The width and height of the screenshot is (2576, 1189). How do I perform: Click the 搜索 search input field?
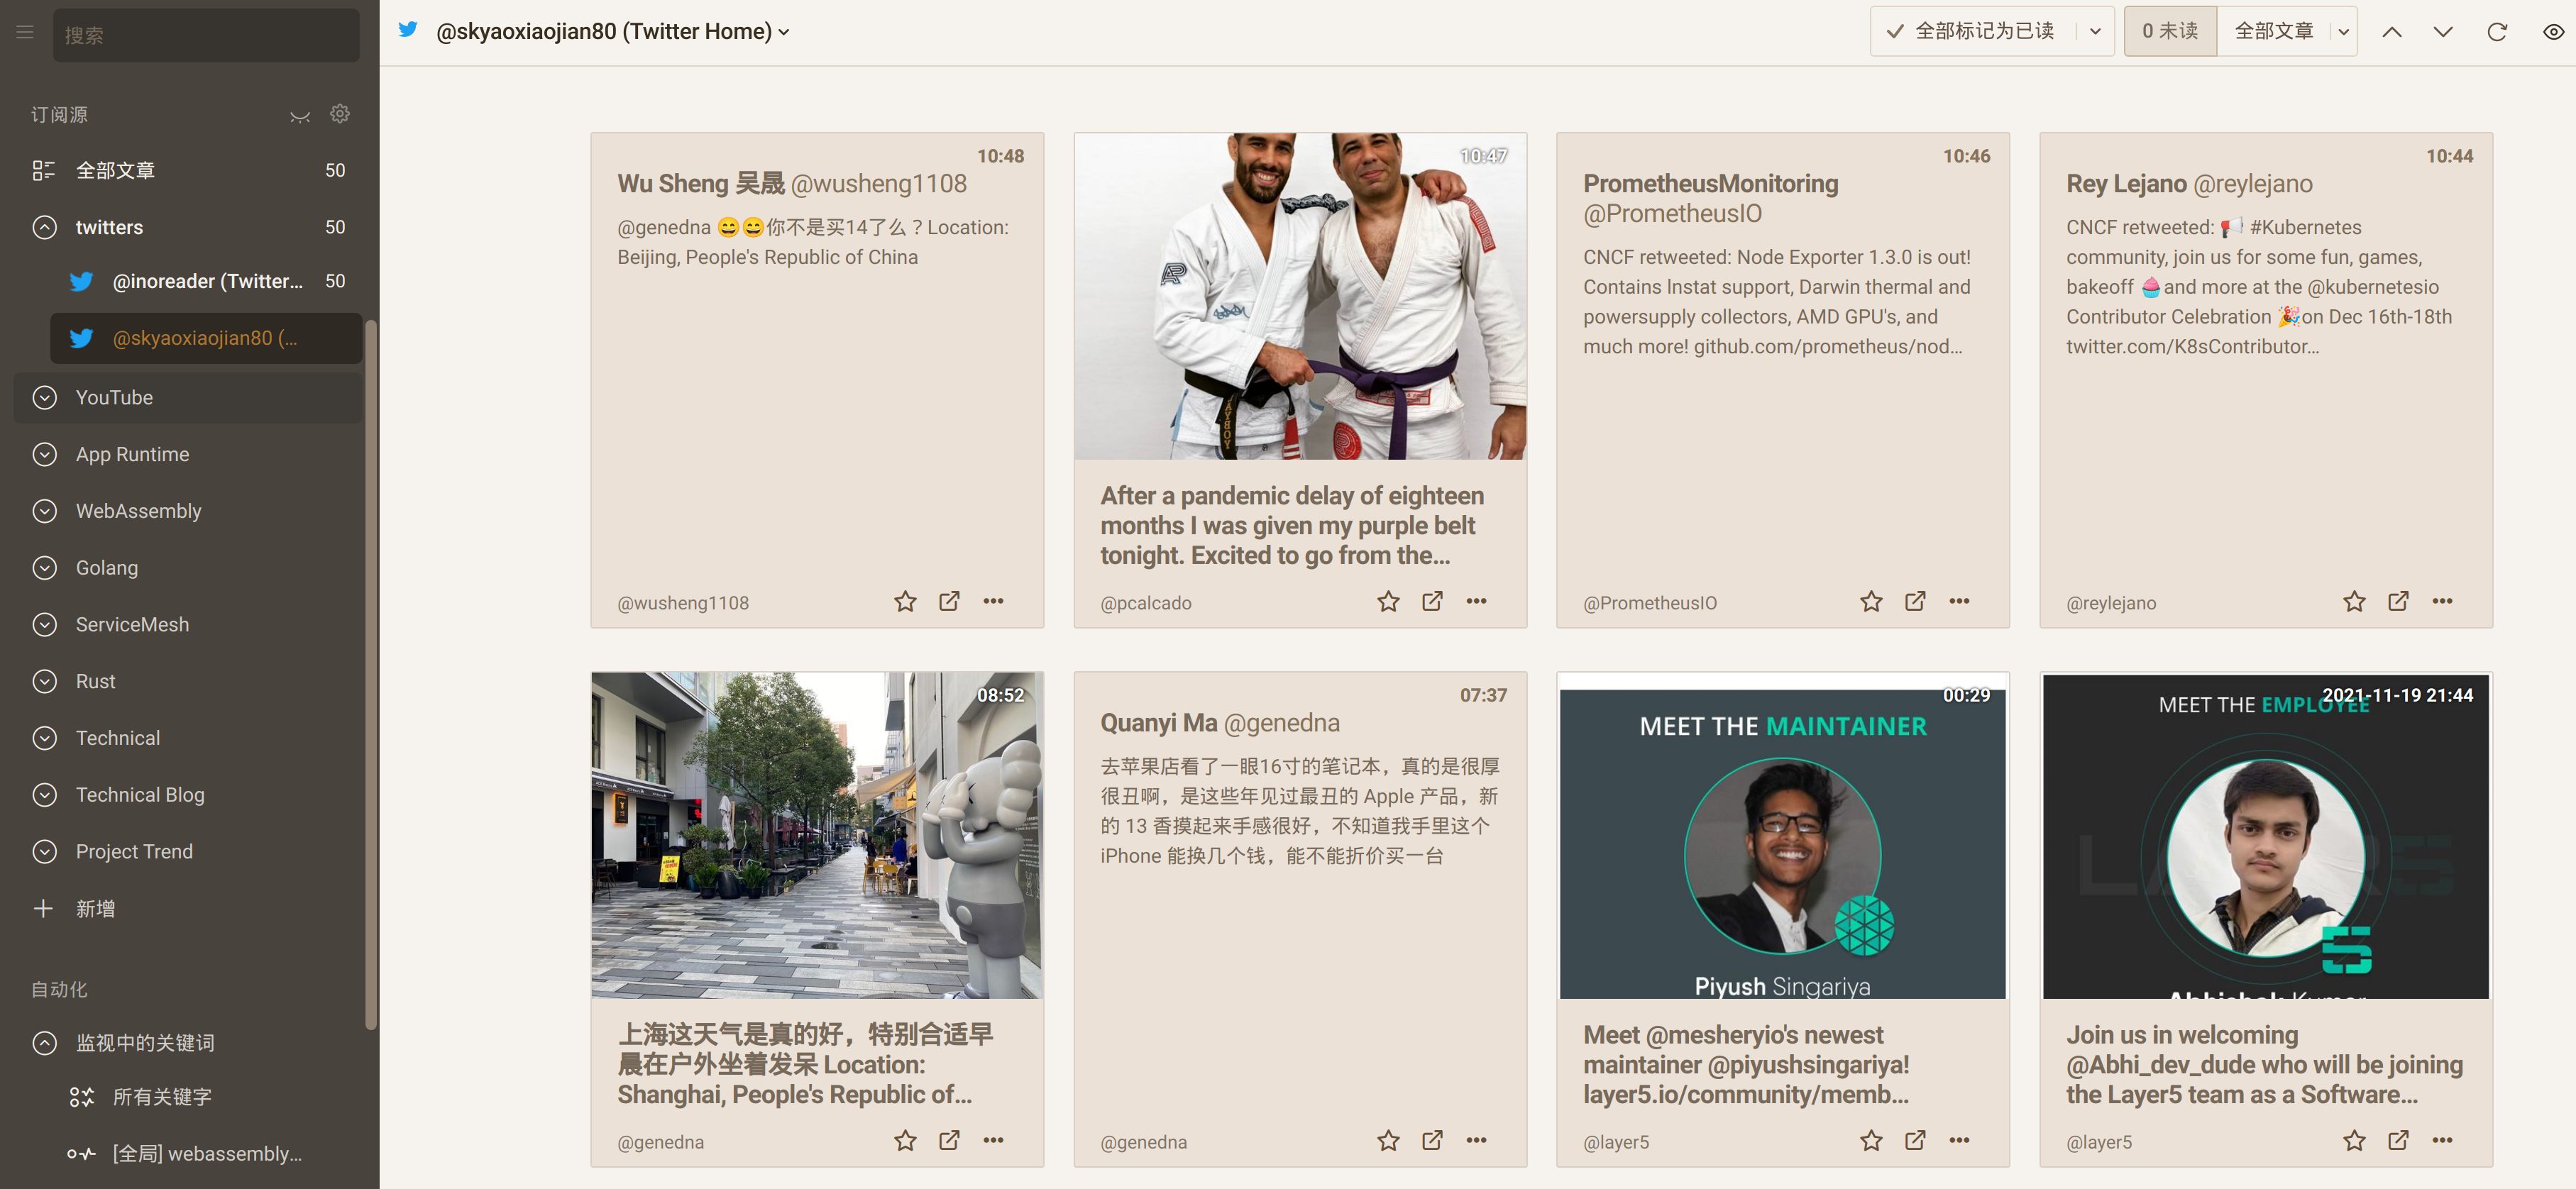[x=206, y=36]
